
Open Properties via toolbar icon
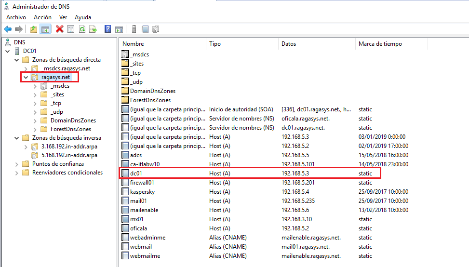[x=71, y=29]
